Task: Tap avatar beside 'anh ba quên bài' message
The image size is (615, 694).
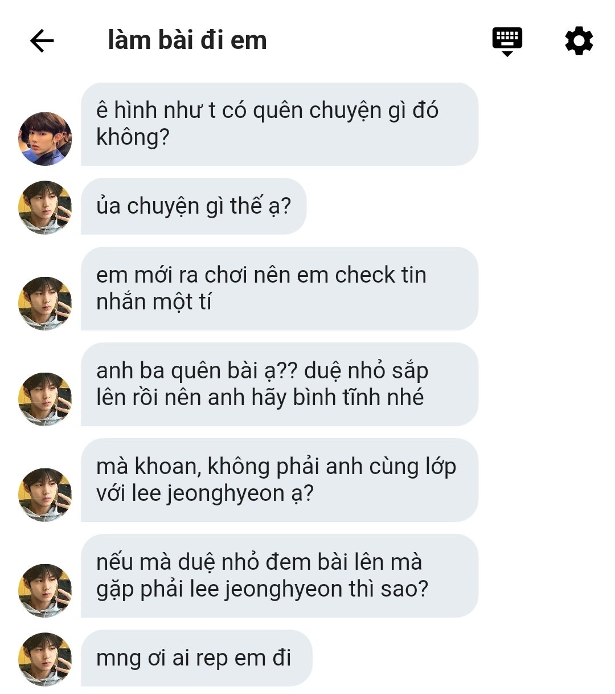Action: pyautogui.click(x=45, y=399)
